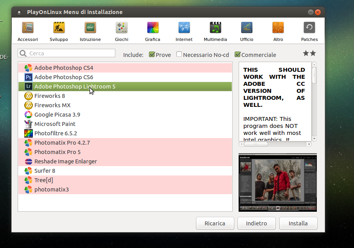Select Adobe Photoshop CS6 text
This screenshot has height=248, width=354.
pyautogui.click(x=64, y=77)
